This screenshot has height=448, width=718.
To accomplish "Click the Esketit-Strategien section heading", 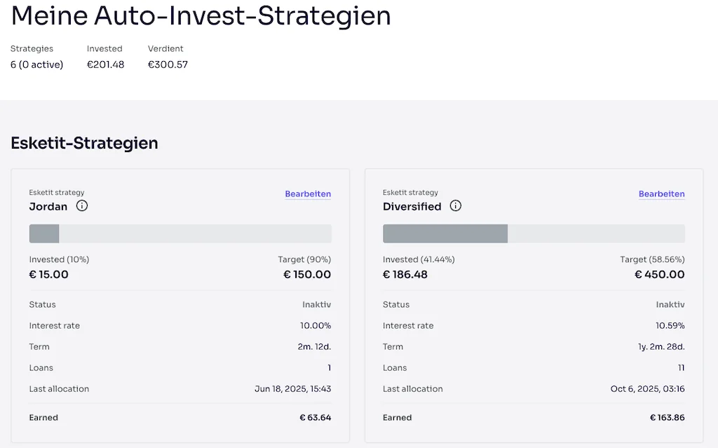I will click(84, 143).
